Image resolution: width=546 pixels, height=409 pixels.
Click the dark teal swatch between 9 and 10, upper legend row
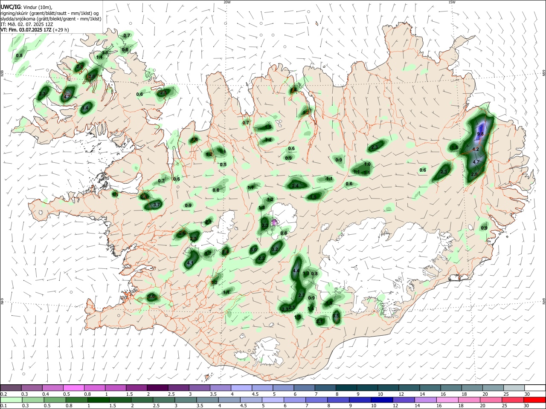(x=366, y=388)
